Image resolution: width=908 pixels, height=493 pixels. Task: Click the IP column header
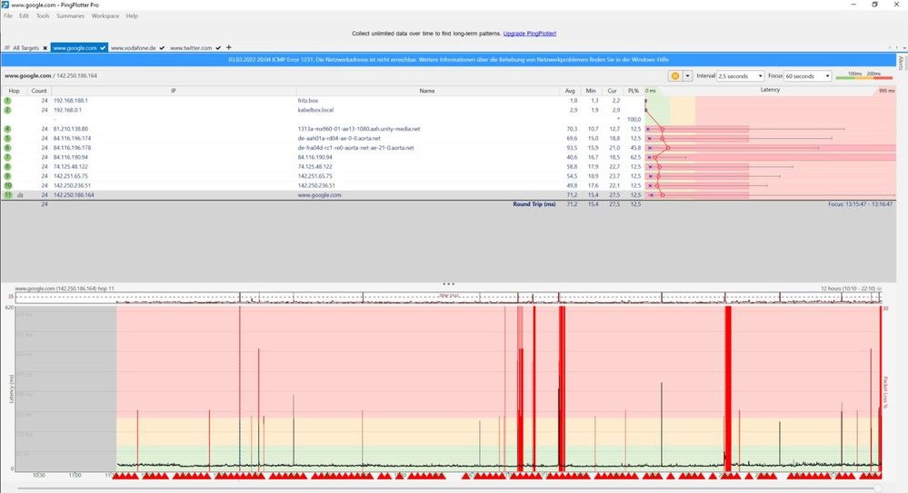tap(173, 91)
